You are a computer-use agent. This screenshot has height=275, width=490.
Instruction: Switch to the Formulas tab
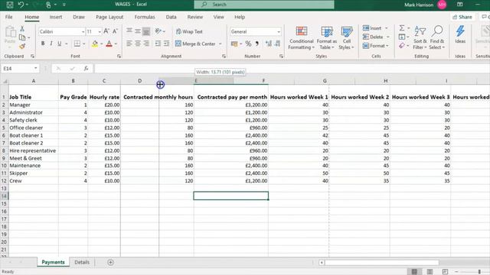(145, 17)
